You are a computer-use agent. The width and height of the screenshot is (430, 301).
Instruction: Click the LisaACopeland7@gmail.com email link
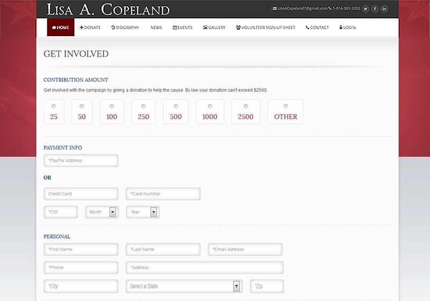pyautogui.click(x=302, y=9)
